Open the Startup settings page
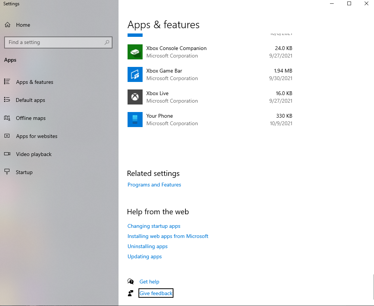The width and height of the screenshot is (374, 306). pyautogui.click(x=24, y=172)
